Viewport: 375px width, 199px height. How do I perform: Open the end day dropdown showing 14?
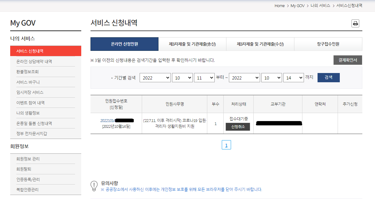(293, 78)
